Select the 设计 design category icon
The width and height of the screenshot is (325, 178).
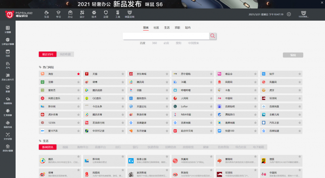pyautogui.click(x=82, y=14)
